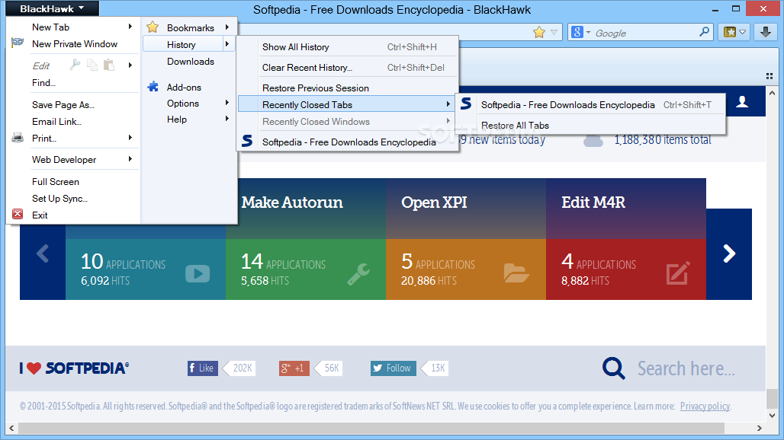The height and width of the screenshot is (440, 784).
Task: Click the wrench icon on the Make Autorun tile
Action: point(358,274)
